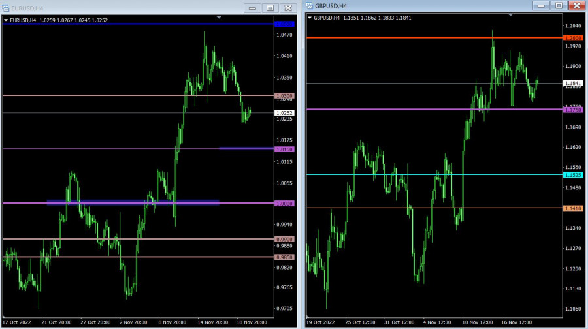Open the EURUSD,H4 chart label dropdown triangle
Screen dimensions: 588x329
[x=6, y=20]
